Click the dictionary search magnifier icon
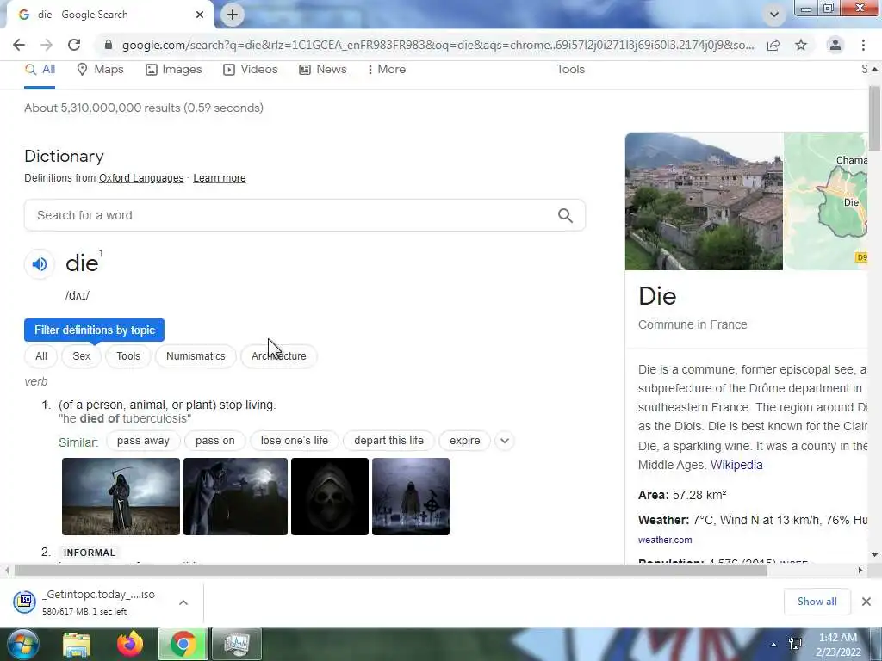882x661 pixels. (565, 215)
